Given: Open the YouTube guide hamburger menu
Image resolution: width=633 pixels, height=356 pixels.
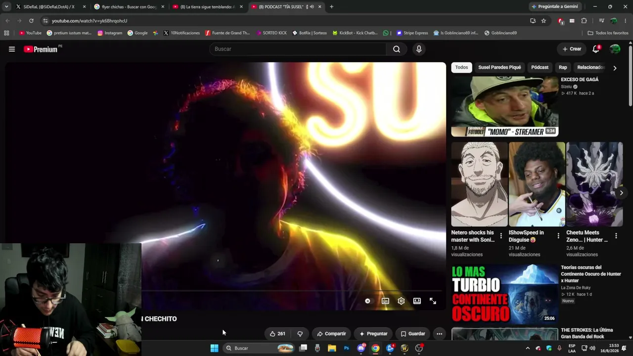Looking at the screenshot, I should tap(12, 49).
